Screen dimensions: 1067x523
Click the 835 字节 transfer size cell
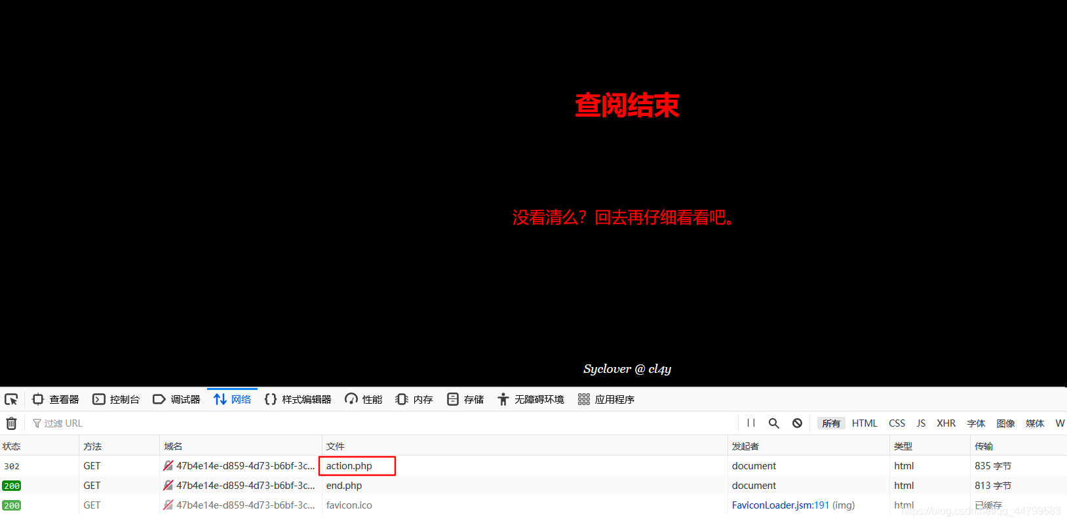coord(993,466)
